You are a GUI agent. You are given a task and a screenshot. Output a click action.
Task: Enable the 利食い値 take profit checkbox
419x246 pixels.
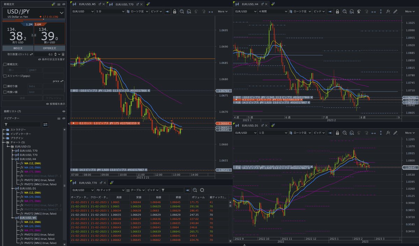(x=5, y=92)
